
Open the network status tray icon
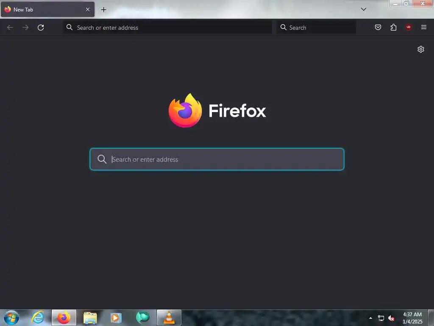click(x=381, y=318)
